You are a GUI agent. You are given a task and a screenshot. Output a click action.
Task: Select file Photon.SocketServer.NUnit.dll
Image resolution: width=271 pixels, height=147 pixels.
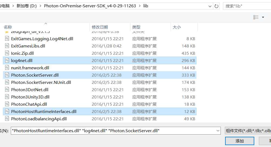(x=41, y=82)
